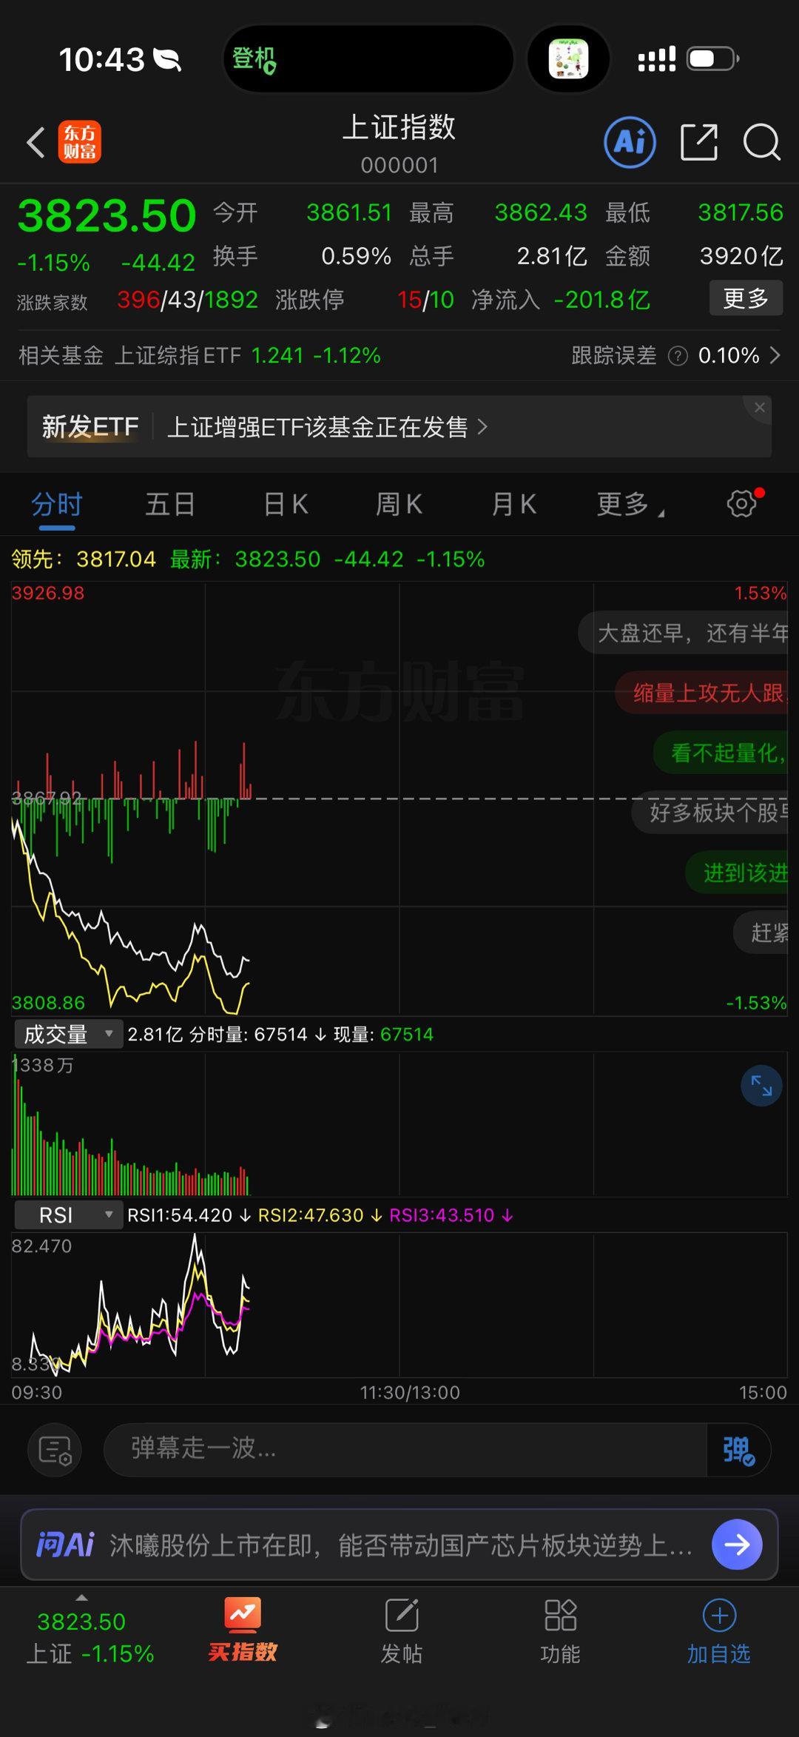Focus the 弹幕走一波 input field
The height and width of the screenshot is (1737, 799).
pos(405,1450)
